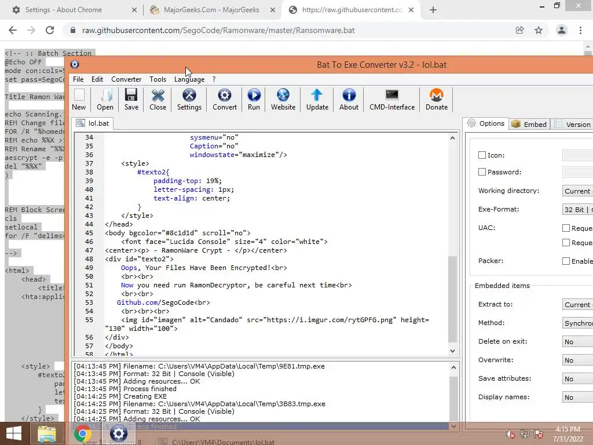The width and height of the screenshot is (593, 445).
Task: Switch to Chrome in the taskbar
Action: pos(82,433)
